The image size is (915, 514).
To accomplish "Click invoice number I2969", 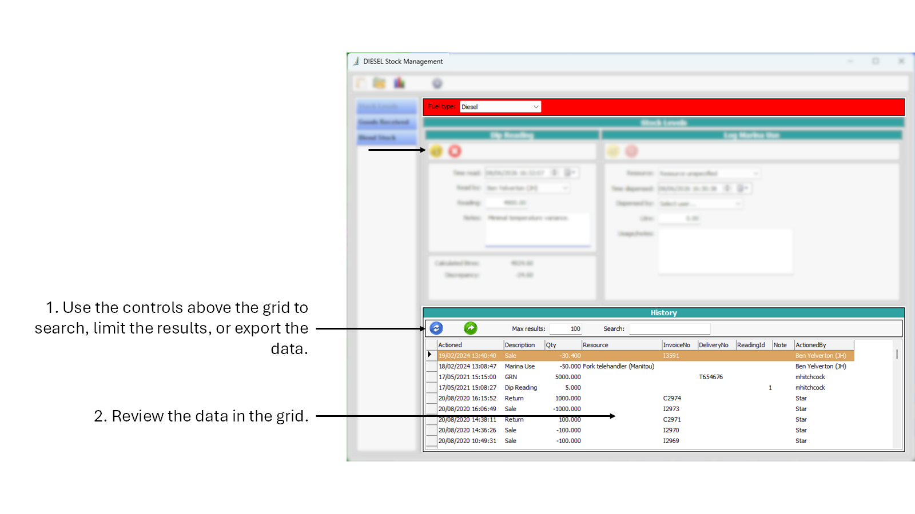I will pos(671,441).
